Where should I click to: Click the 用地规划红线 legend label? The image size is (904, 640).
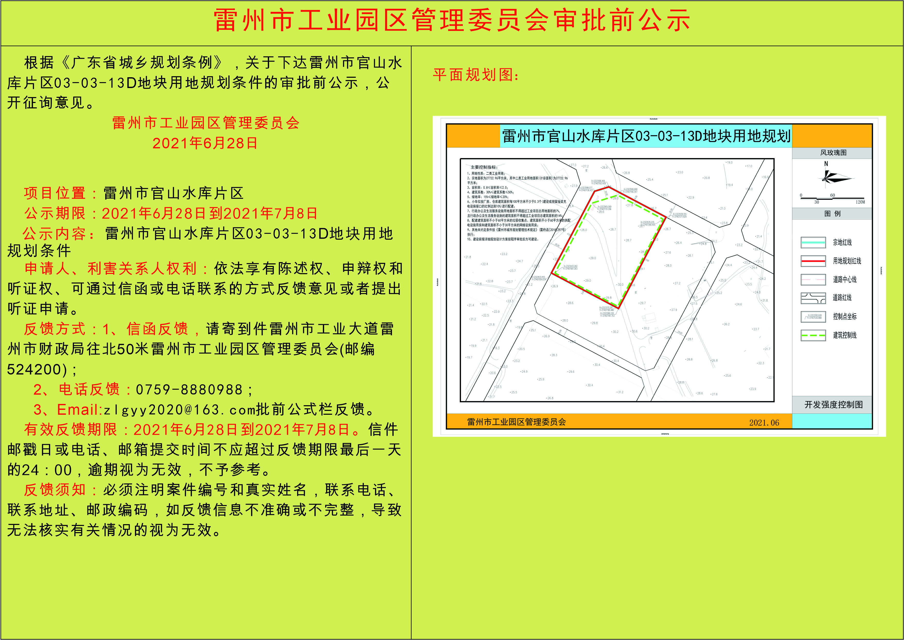click(847, 261)
